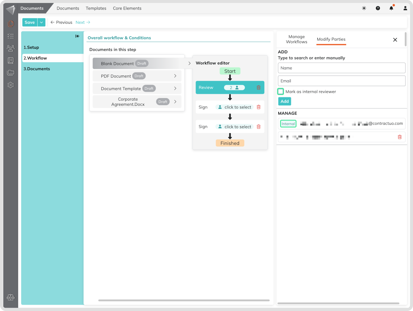Image resolution: width=413 pixels, height=311 pixels.
Task: Open notifications bell icon
Action: 391,8
